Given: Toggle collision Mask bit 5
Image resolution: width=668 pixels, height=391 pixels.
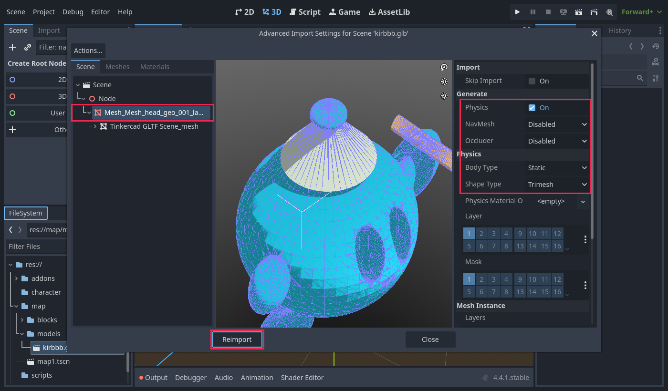Looking at the screenshot, I should (x=469, y=292).
